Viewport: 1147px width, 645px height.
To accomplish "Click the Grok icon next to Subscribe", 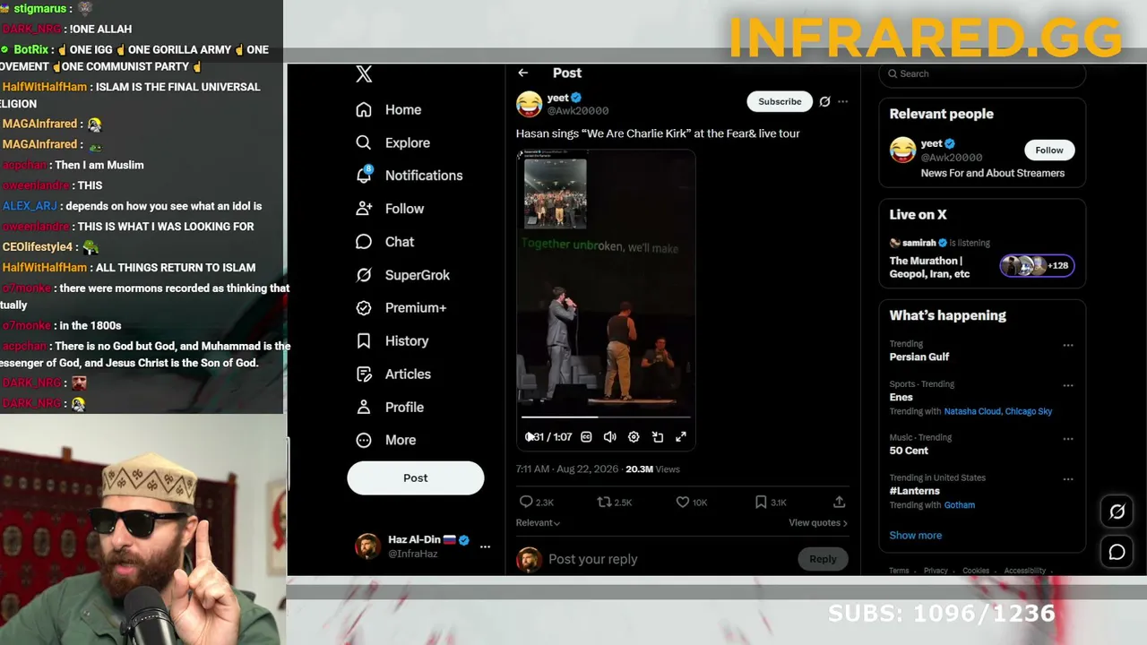I will 825,102.
